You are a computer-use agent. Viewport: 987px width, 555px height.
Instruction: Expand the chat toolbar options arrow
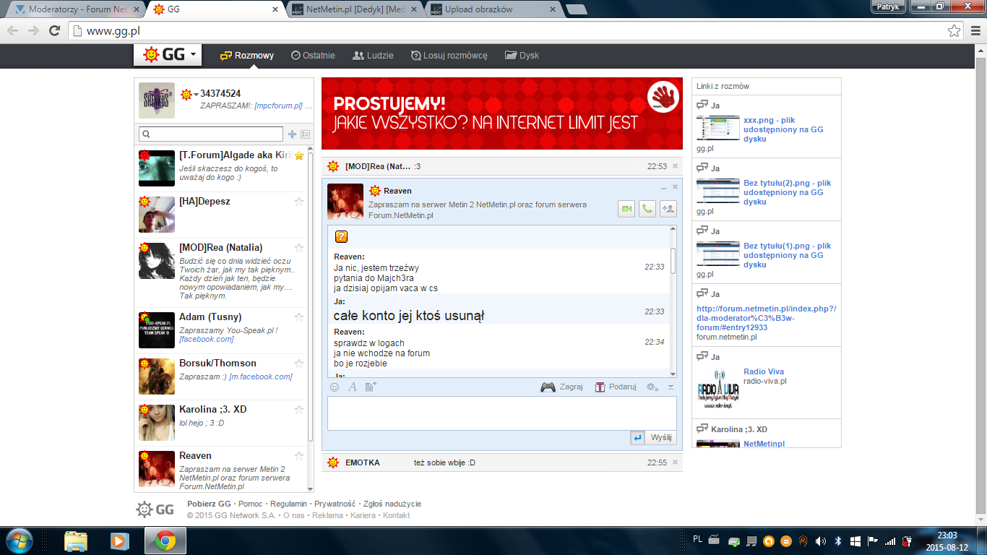pyautogui.click(x=671, y=387)
